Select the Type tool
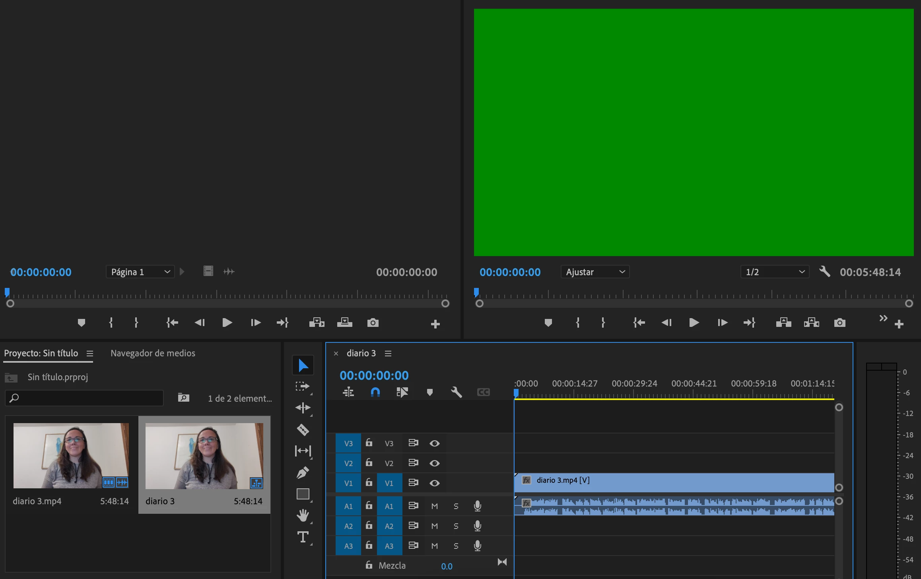The image size is (921, 579). pos(303,537)
